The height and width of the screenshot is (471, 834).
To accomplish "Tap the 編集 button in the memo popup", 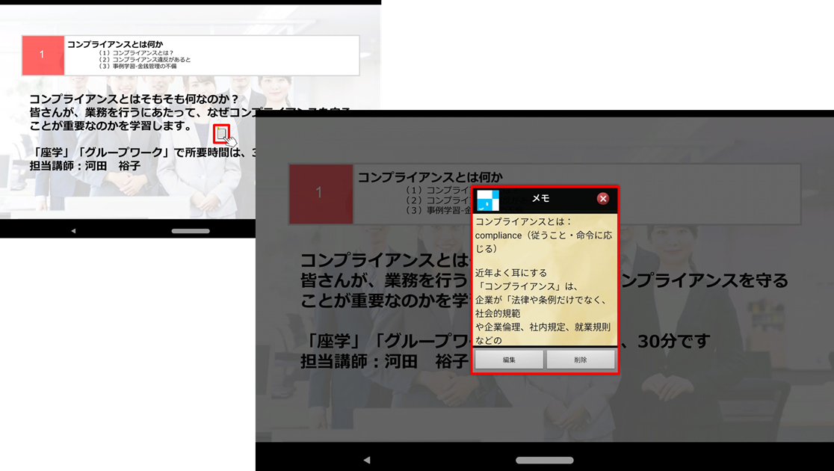I will coord(509,360).
